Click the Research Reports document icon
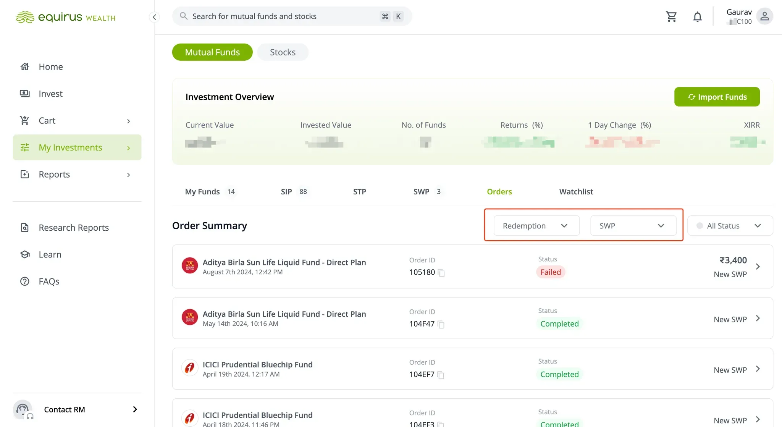 pyautogui.click(x=25, y=228)
